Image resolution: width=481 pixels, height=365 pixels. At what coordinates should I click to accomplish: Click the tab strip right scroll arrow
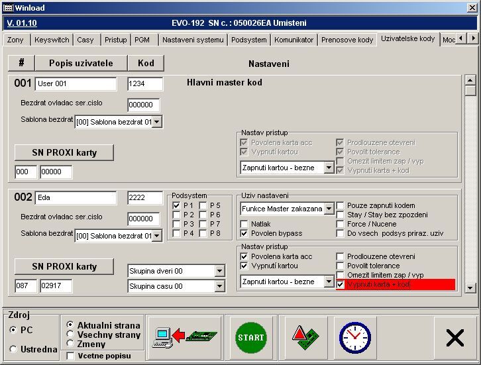point(472,40)
